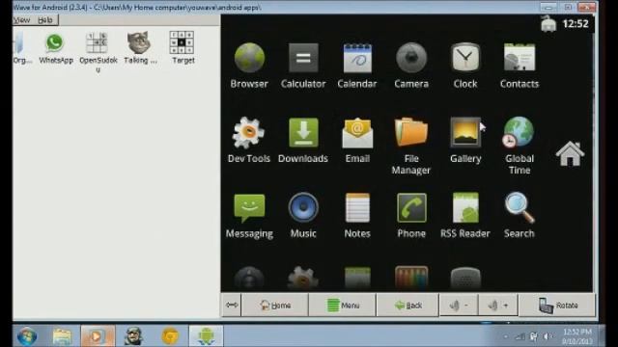The height and width of the screenshot is (347, 618).
Task: Open File Explorer from taskbar
Action: point(62,336)
